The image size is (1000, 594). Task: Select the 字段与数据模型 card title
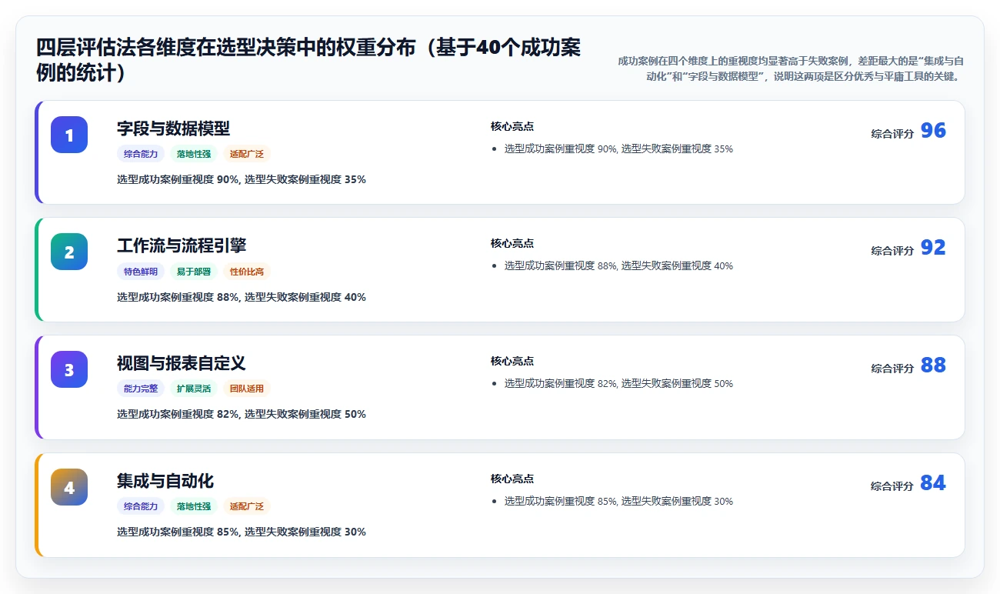tap(173, 128)
